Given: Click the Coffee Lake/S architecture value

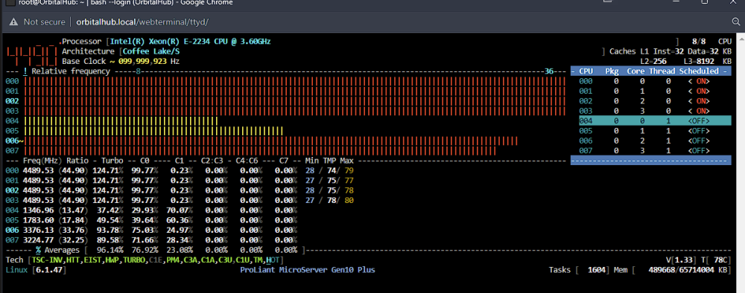Looking at the screenshot, I should coord(151,51).
